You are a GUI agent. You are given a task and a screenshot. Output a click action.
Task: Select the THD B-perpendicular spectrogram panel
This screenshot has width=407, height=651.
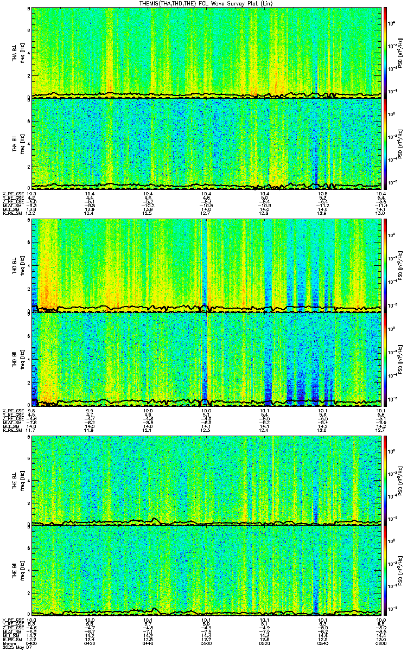coord(206,265)
